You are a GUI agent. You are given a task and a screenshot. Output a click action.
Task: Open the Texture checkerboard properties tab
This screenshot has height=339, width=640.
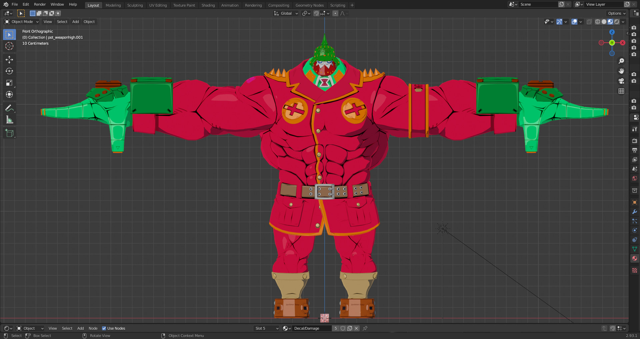pyautogui.click(x=635, y=270)
